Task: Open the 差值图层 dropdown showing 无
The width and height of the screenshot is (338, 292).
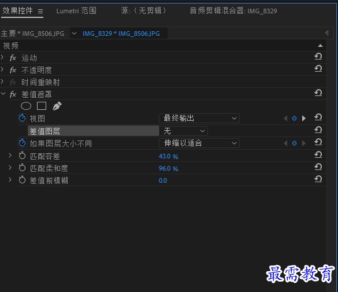Action: coord(183,131)
